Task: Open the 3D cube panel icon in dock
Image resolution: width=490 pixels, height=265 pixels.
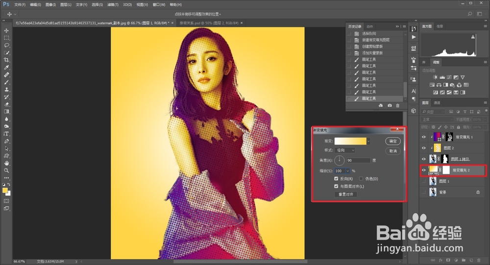Action: pos(414,111)
